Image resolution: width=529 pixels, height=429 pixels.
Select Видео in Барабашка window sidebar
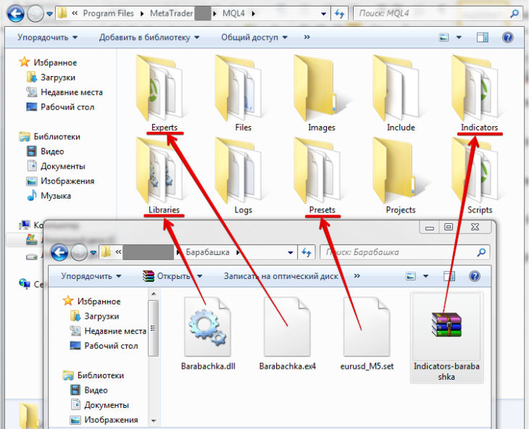click(x=89, y=390)
